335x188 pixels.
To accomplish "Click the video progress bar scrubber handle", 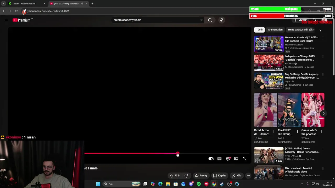I will tap(178, 153).
